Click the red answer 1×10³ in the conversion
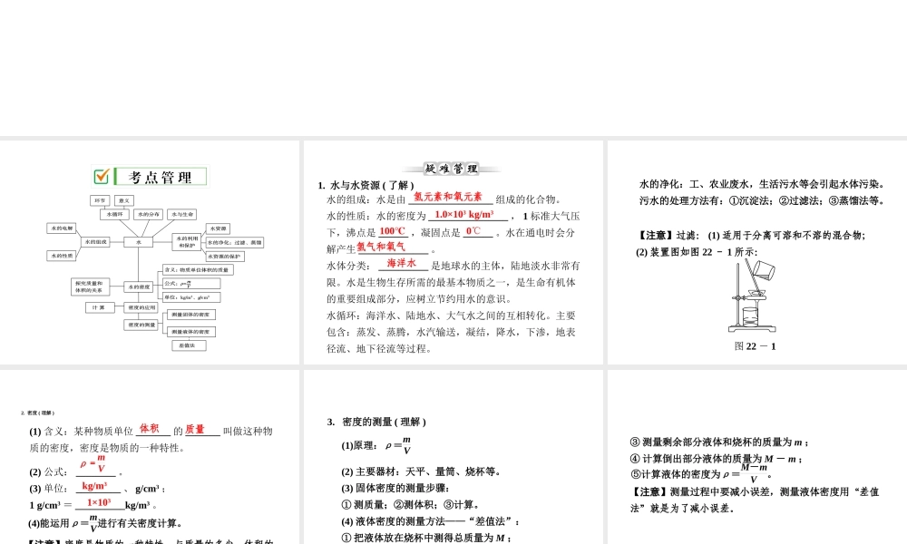This screenshot has width=907, height=544. point(99,503)
